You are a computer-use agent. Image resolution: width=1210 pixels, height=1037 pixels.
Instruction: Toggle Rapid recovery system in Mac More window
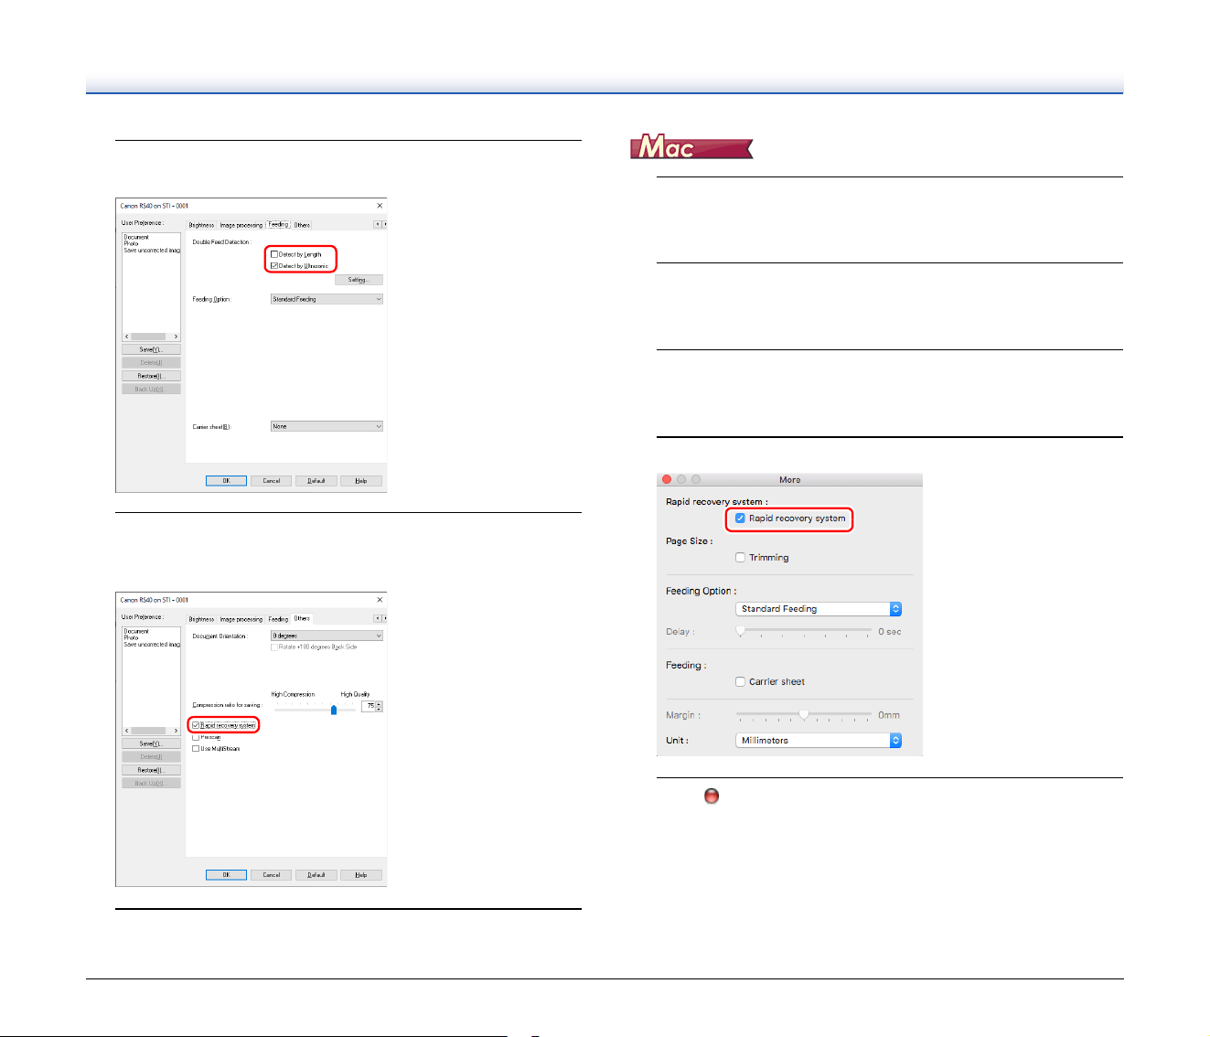[x=741, y=518]
